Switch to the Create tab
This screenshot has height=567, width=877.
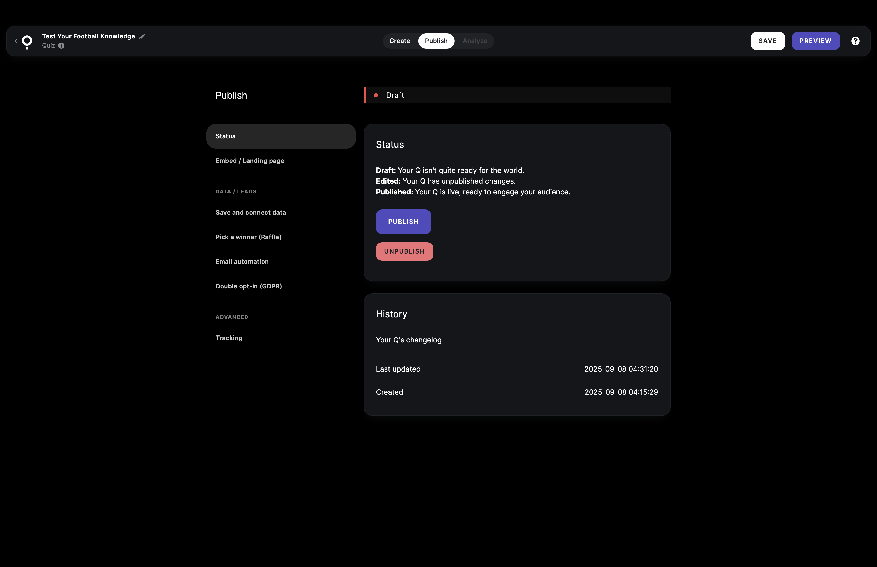(400, 41)
